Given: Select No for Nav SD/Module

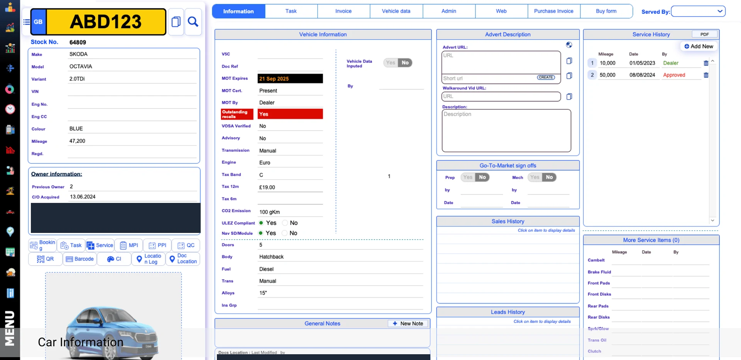Looking at the screenshot, I should click(284, 233).
